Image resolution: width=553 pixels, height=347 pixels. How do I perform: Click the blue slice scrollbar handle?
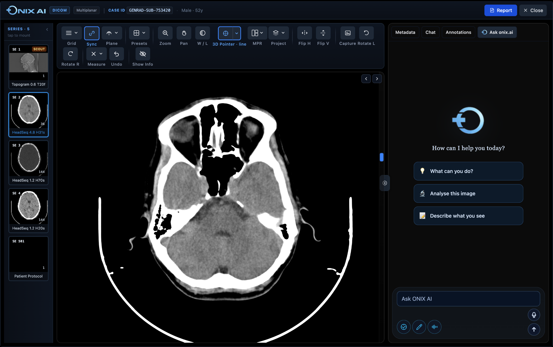(382, 157)
